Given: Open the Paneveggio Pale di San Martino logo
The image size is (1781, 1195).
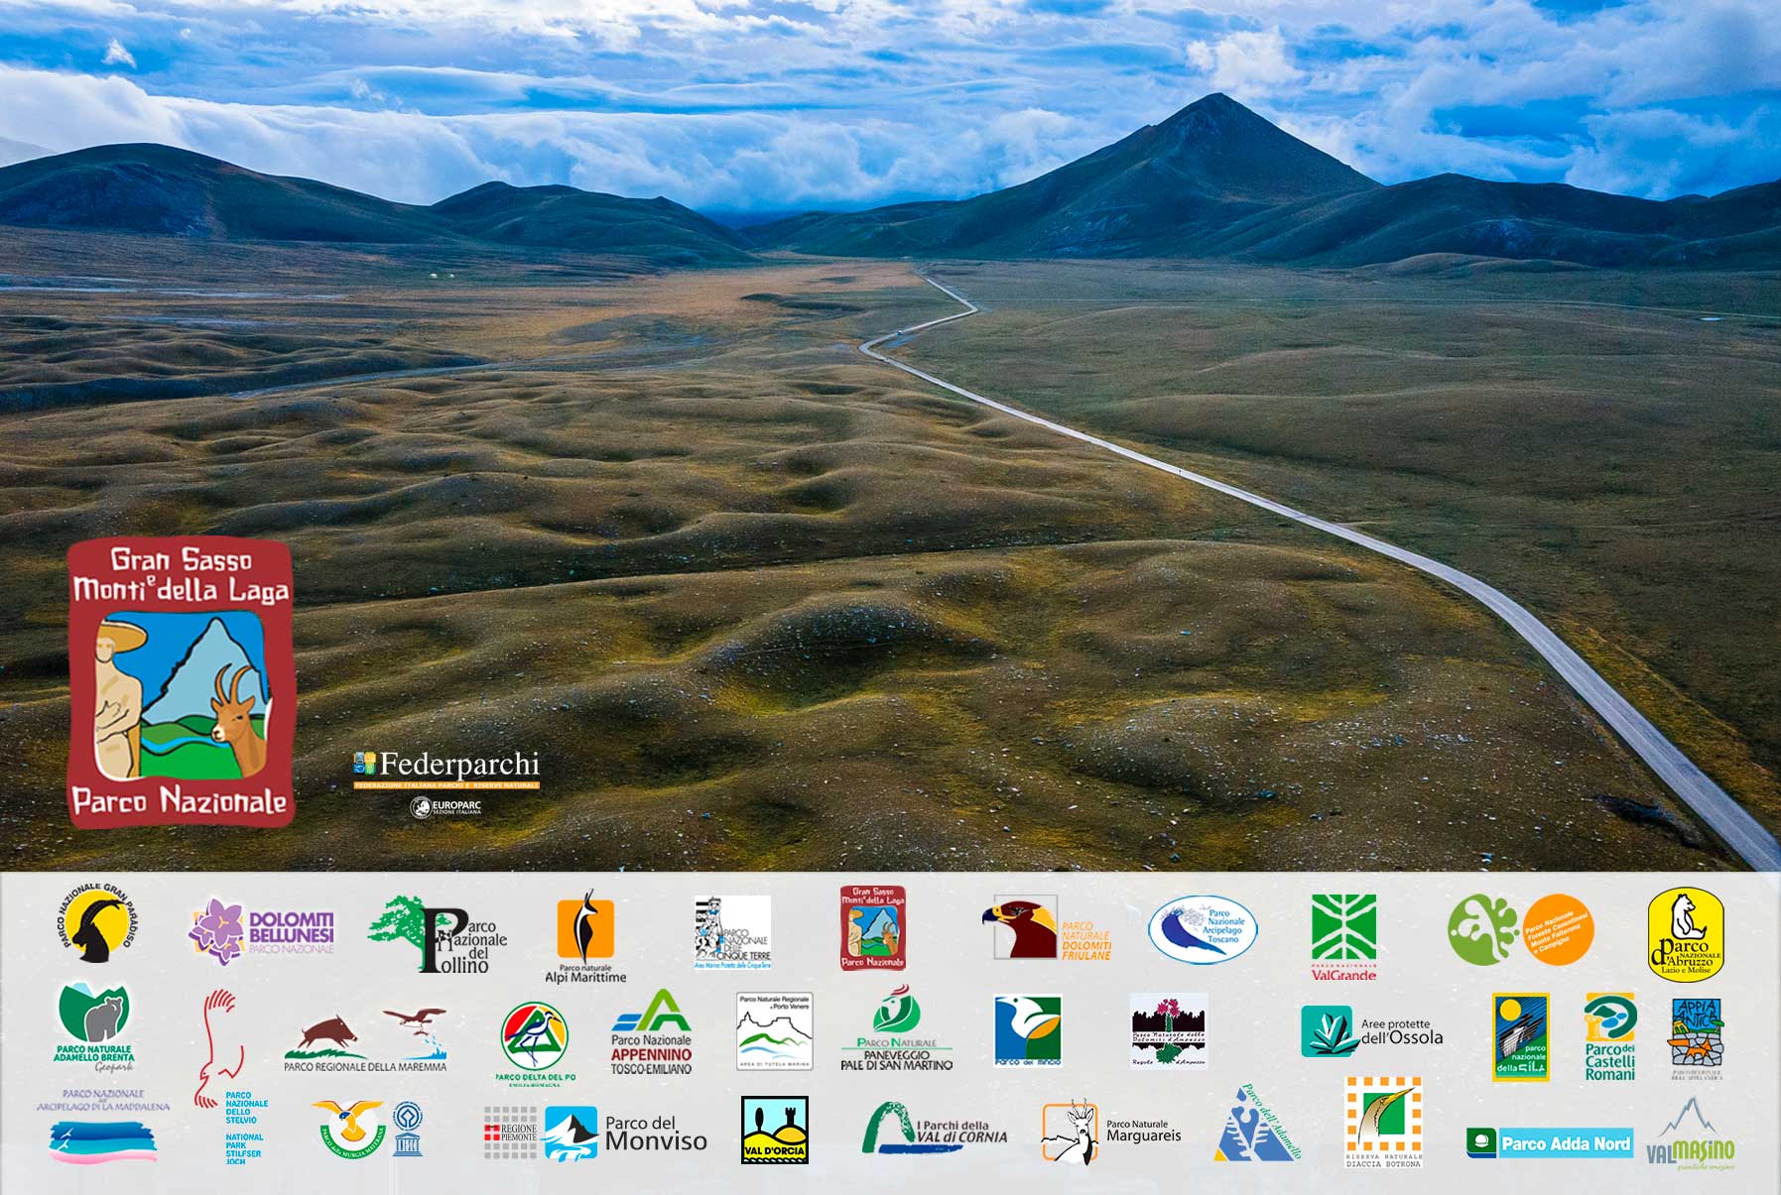Looking at the screenshot, I should pos(897,1028).
